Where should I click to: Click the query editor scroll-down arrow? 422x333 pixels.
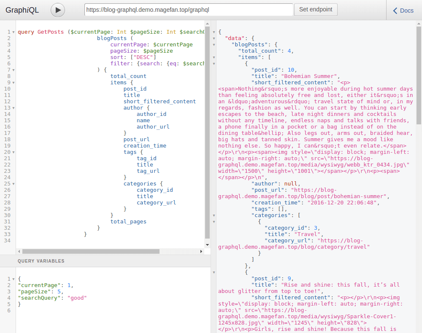(x=207, y=245)
